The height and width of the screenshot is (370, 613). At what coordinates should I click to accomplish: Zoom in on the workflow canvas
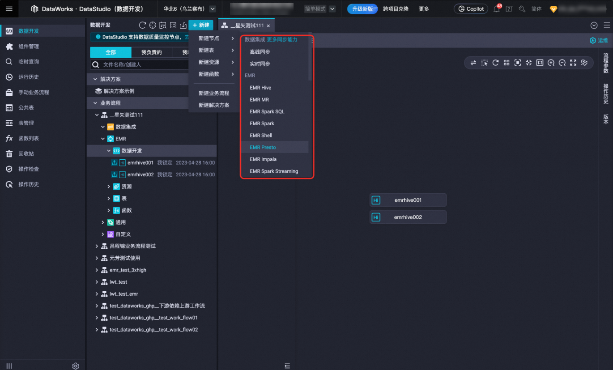coord(551,63)
